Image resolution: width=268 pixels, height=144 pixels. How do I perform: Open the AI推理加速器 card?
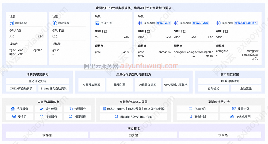click(x=91, y=85)
